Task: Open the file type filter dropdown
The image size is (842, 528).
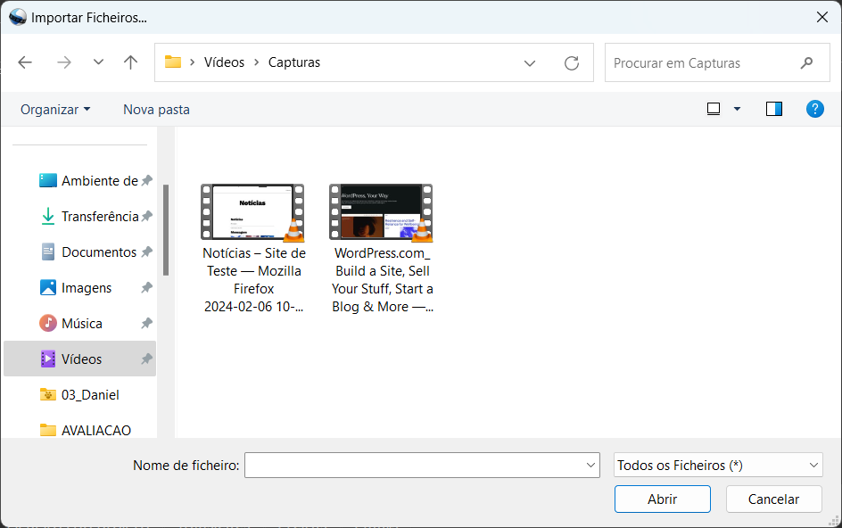Action: pyautogui.click(x=718, y=465)
